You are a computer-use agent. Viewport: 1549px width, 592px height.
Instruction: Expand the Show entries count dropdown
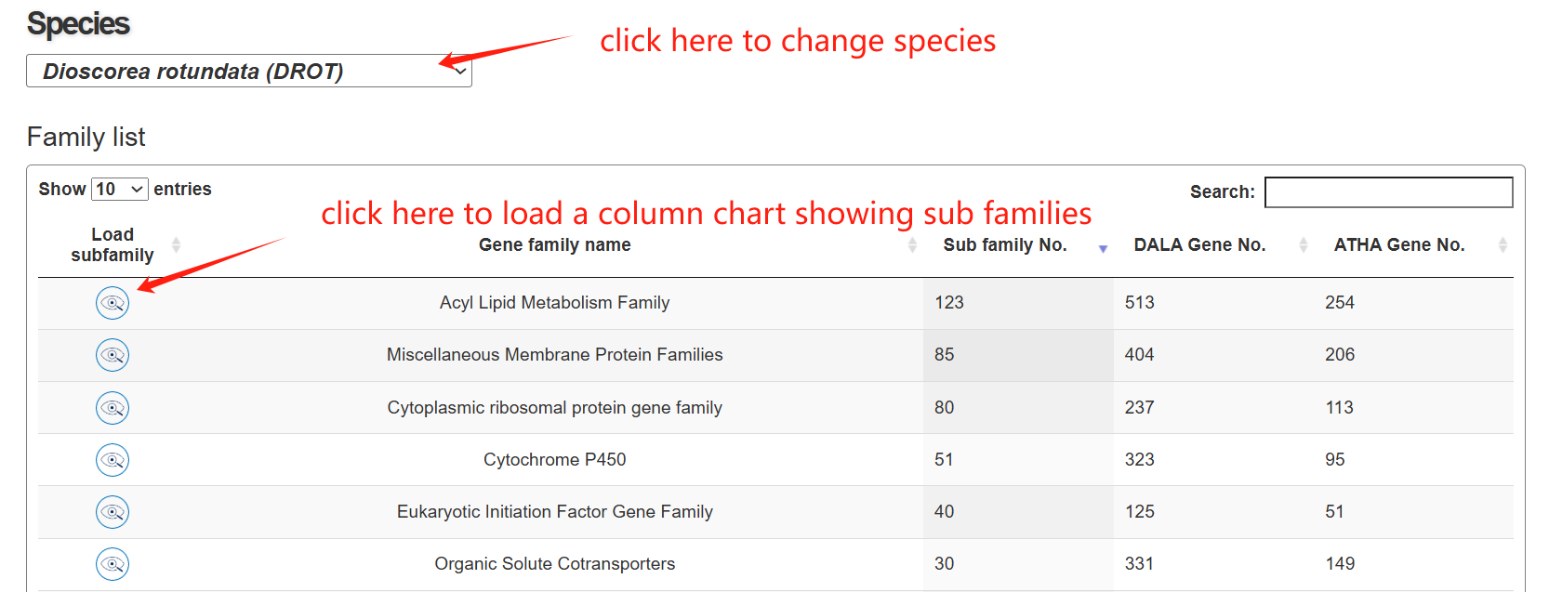pyautogui.click(x=120, y=190)
